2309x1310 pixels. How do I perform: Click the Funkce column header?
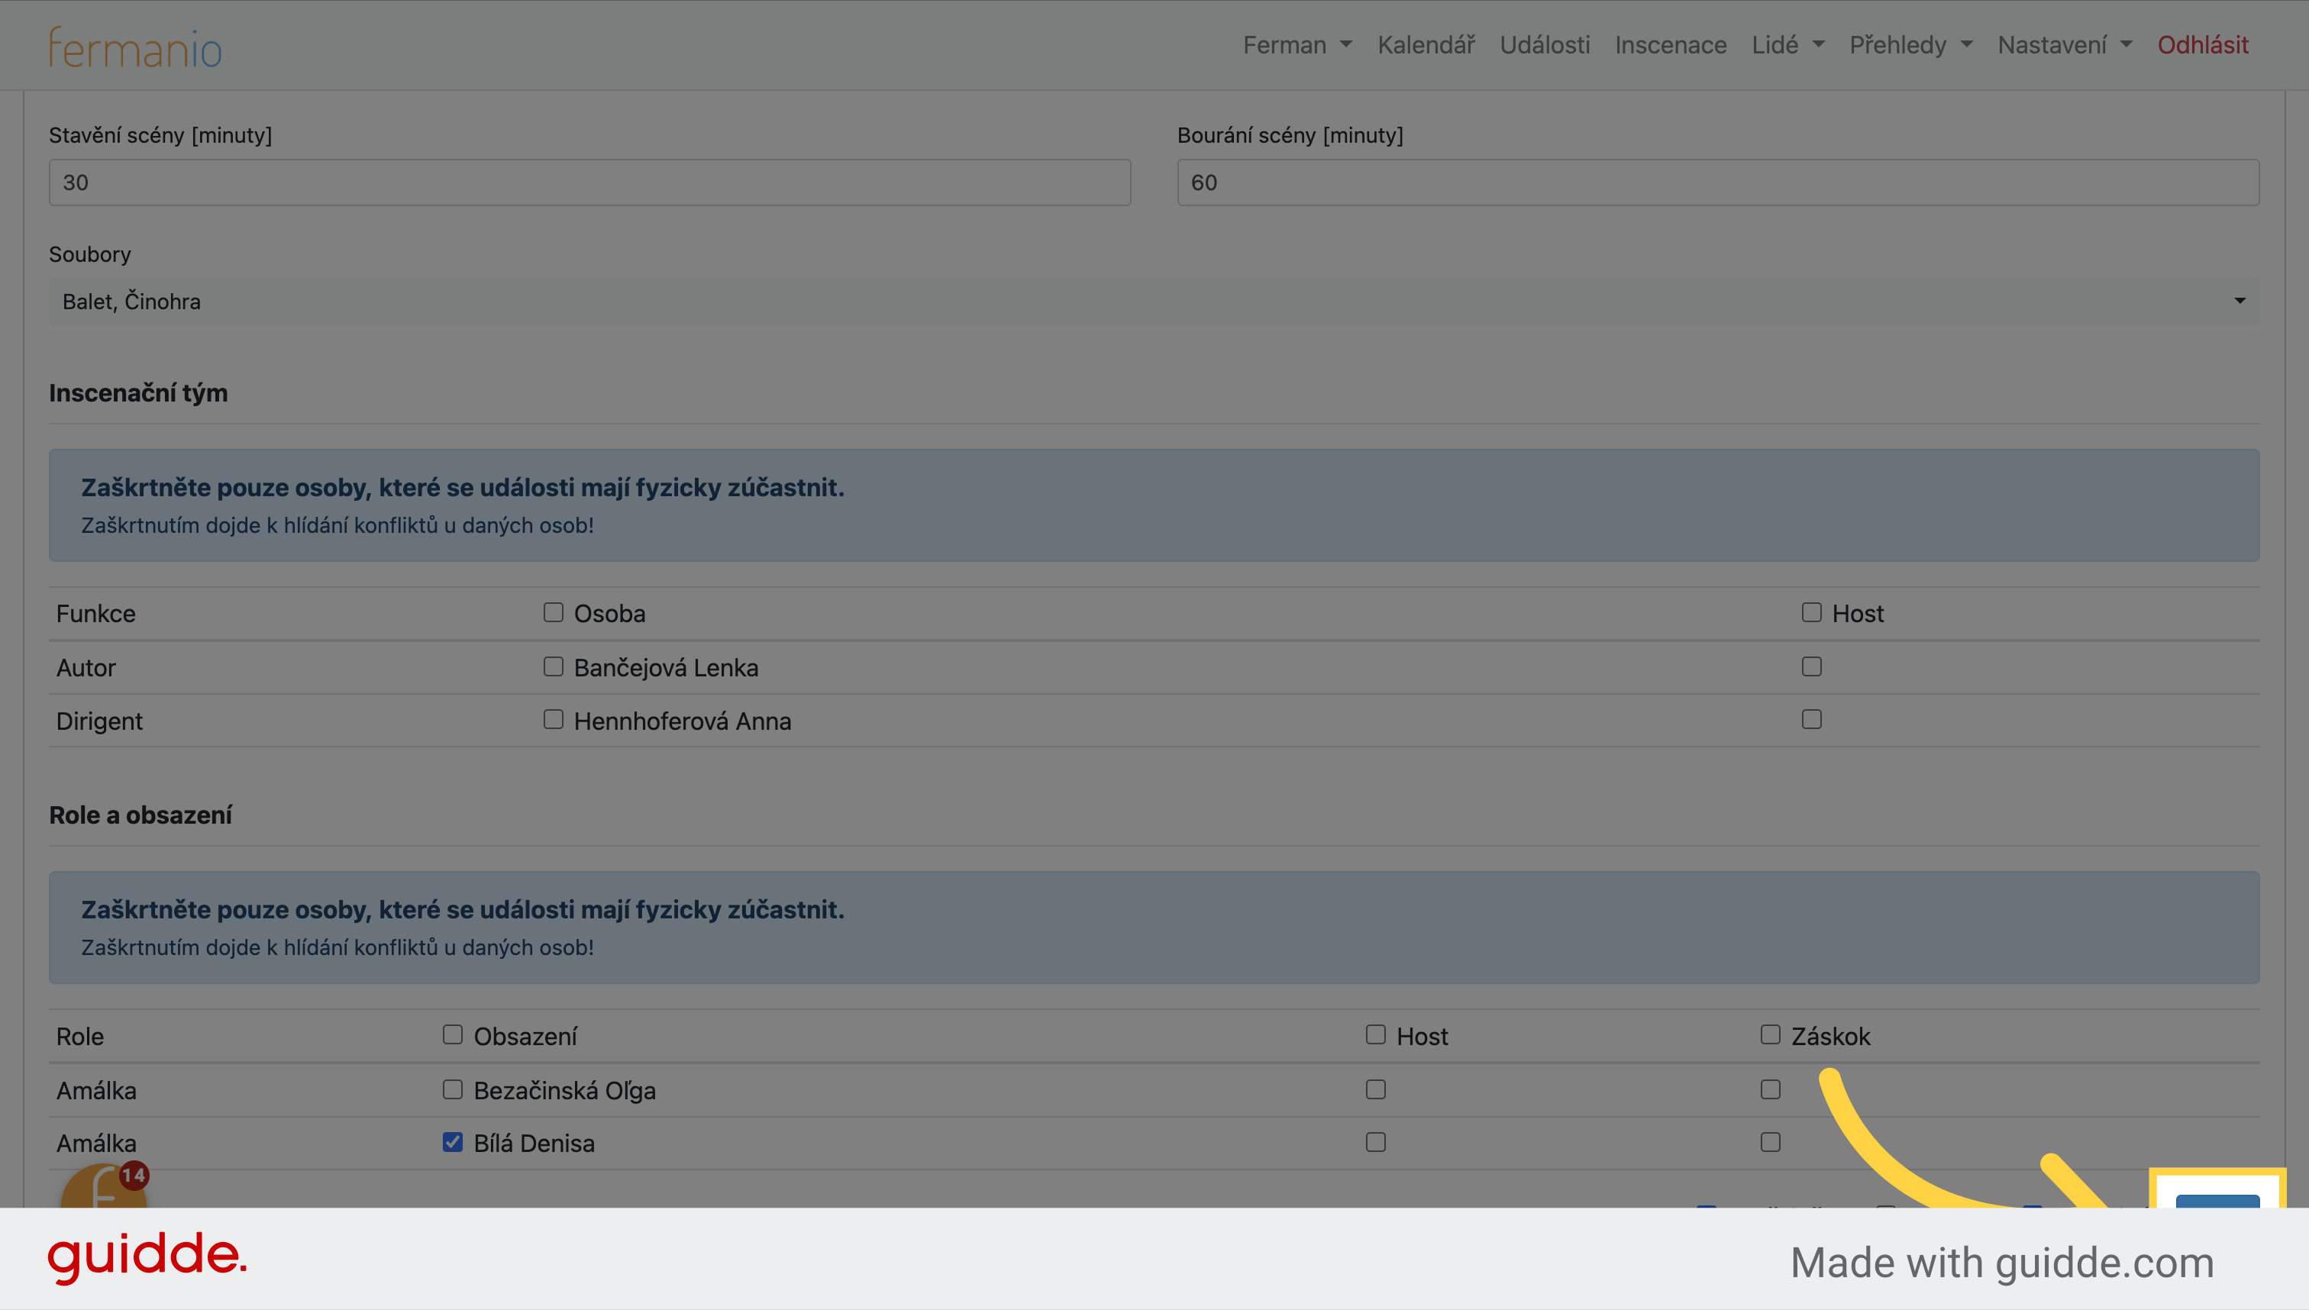(95, 614)
